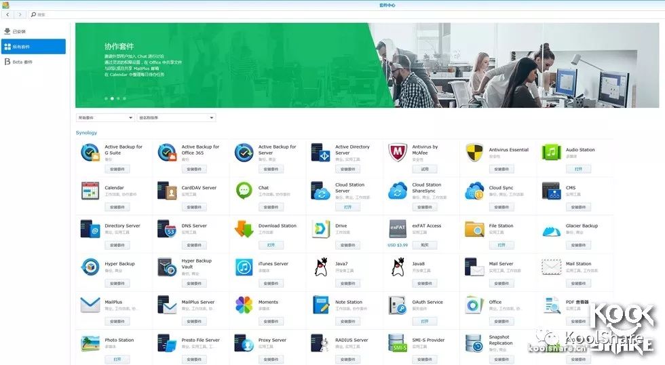Click the Open button under OAuth Service

click(x=425, y=322)
